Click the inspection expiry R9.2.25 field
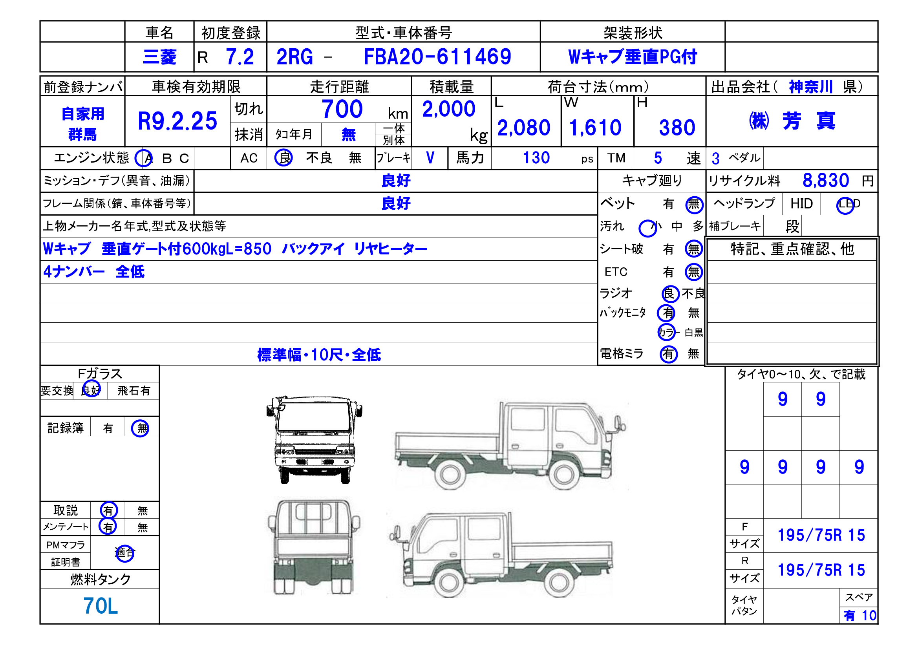 click(x=177, y=121)
